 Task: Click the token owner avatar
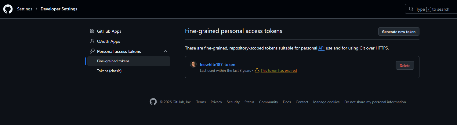(193, 64)
